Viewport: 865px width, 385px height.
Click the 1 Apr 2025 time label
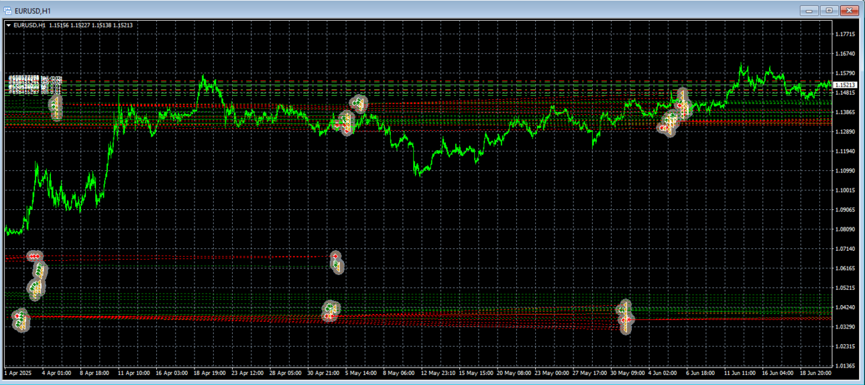pyautogui.click(x=18, y=372)
